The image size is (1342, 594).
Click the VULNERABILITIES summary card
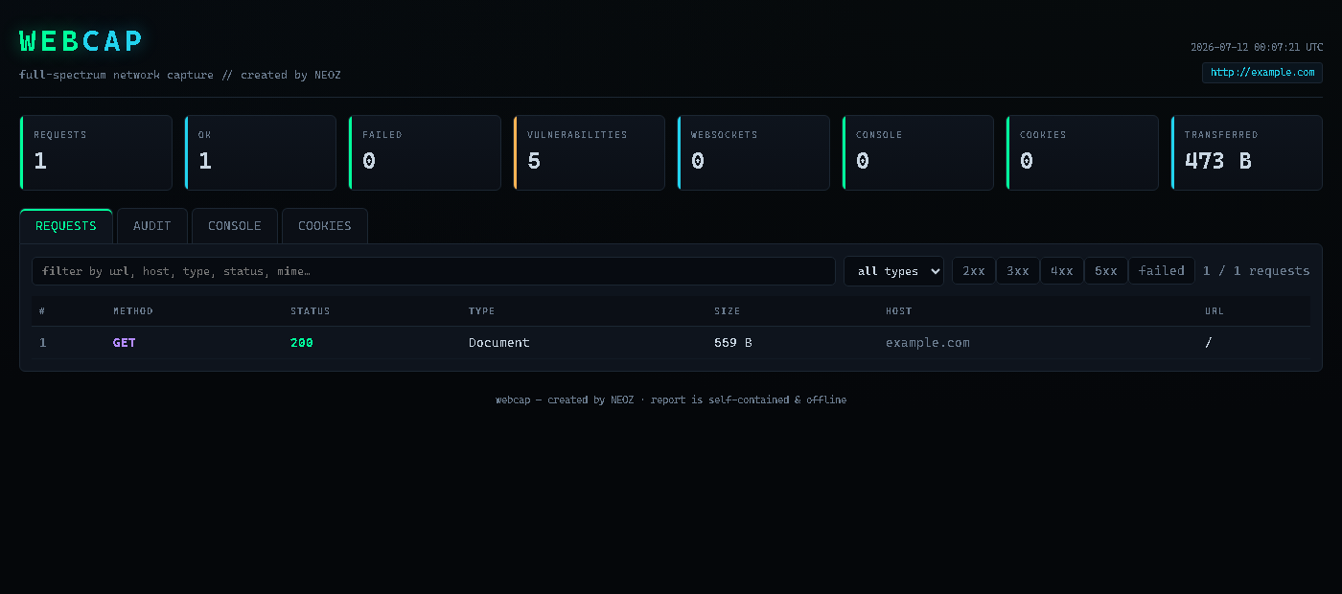click(590, 153)
